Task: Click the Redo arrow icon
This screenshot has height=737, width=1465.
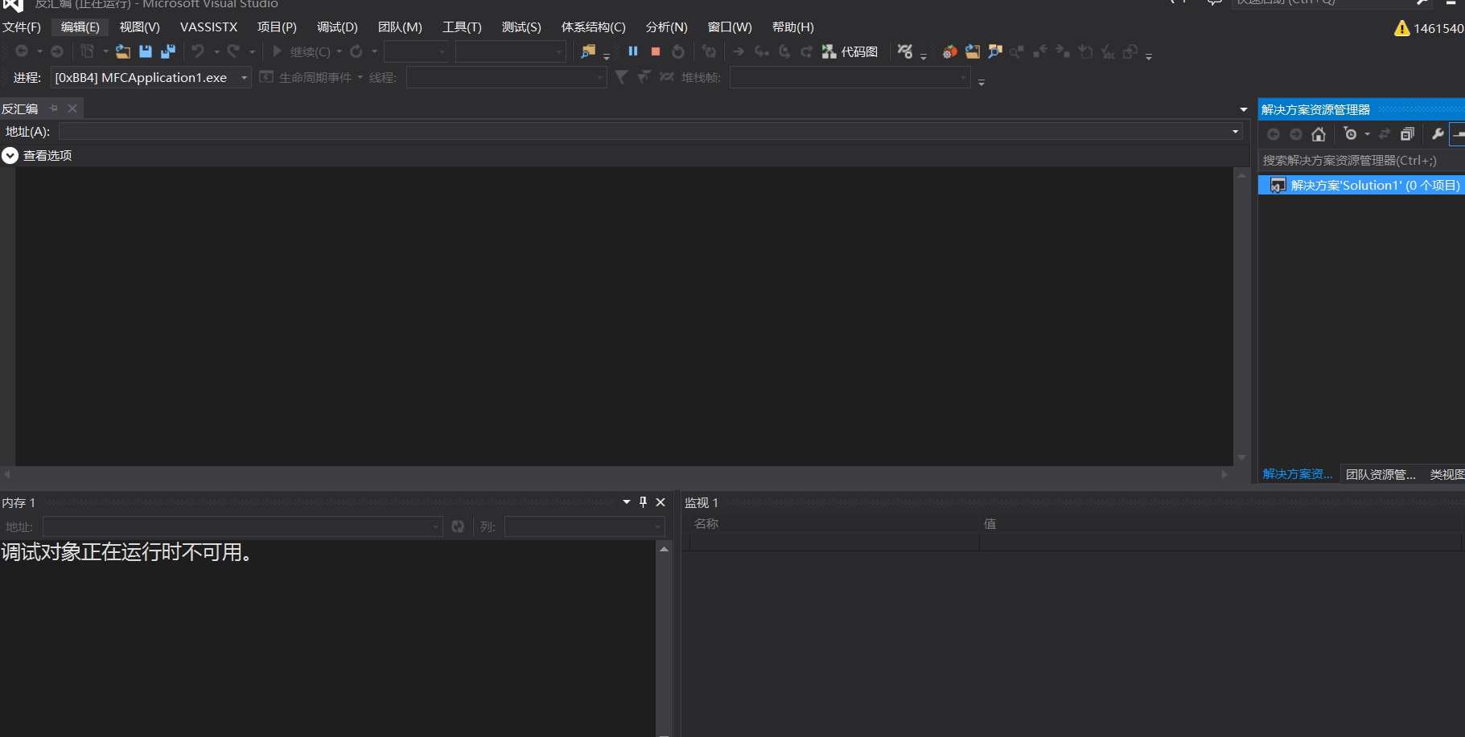Action: click(233, 51)
